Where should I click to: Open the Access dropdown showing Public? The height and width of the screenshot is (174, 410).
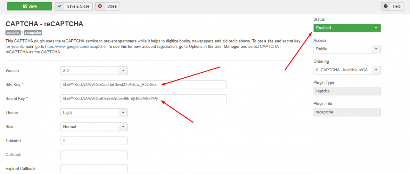[347, 49]
